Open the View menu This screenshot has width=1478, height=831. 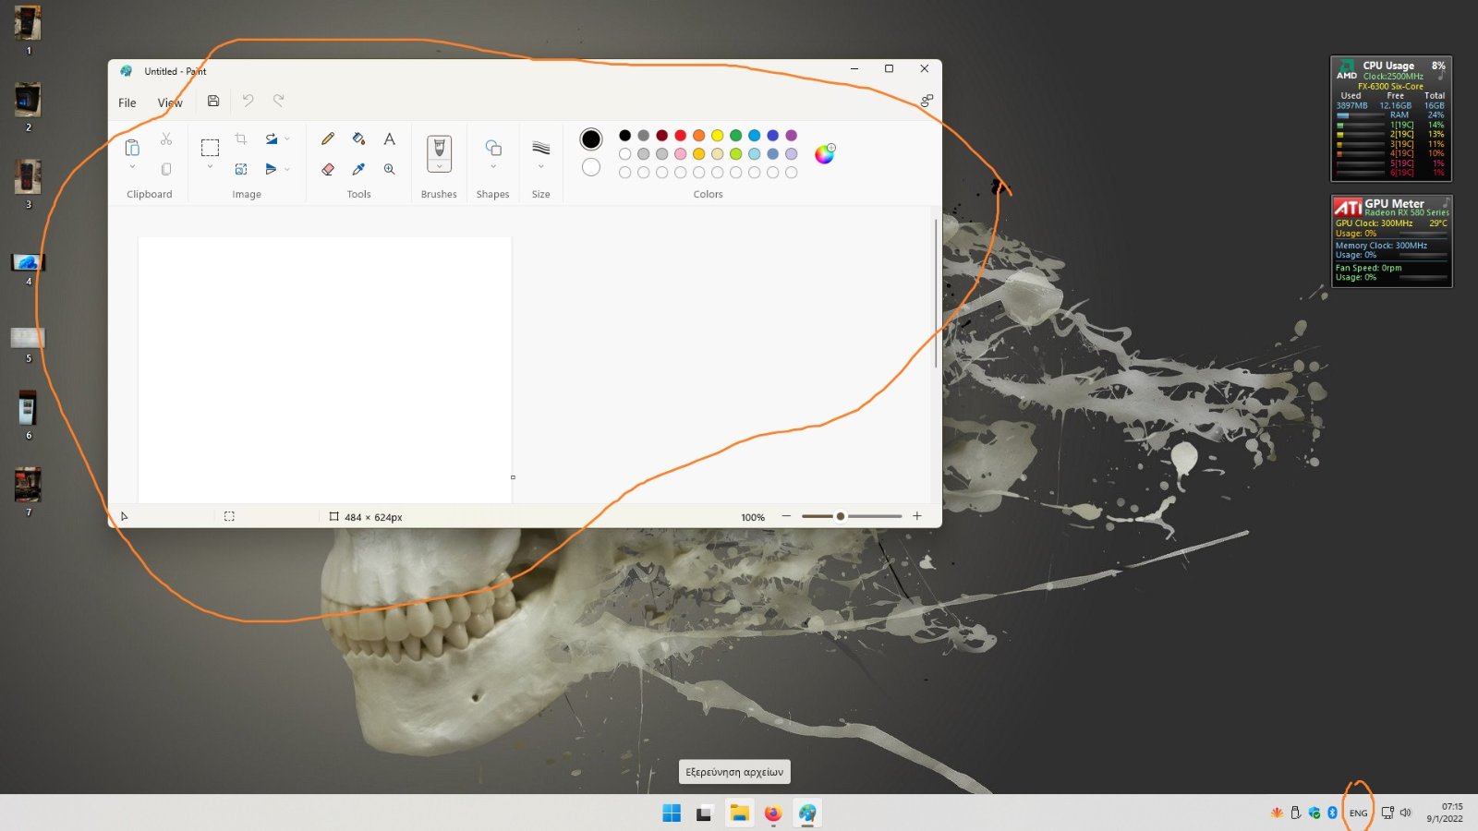pos(170,102)
